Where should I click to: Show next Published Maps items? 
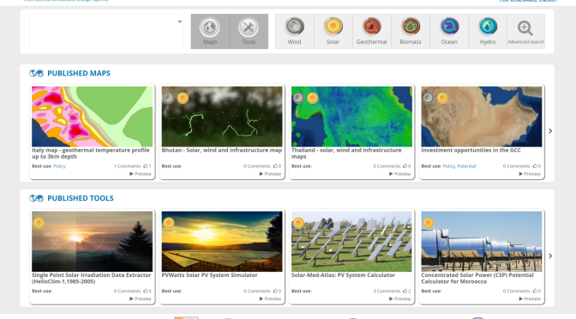[x=550, y=131]
